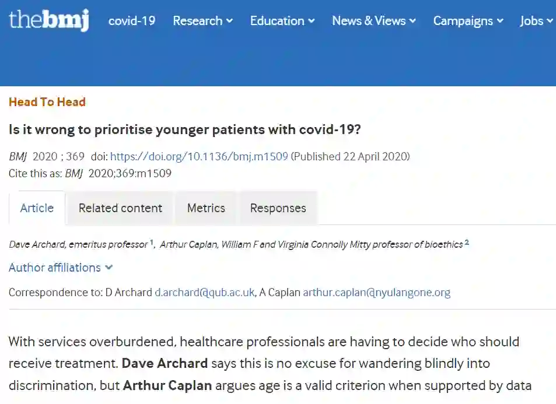Click the article title heading
The width and height of the screenshot is (556, 404).
tap(185, 129)
